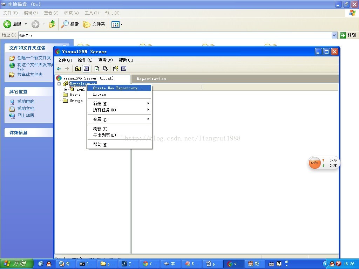Click the Up one level toolbar icon
The height and width of the screenshot is (269, 359).
pos(78,69)
